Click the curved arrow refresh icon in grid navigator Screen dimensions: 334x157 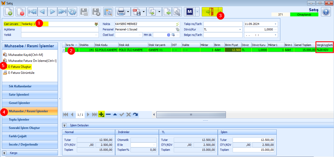(135, 114)
